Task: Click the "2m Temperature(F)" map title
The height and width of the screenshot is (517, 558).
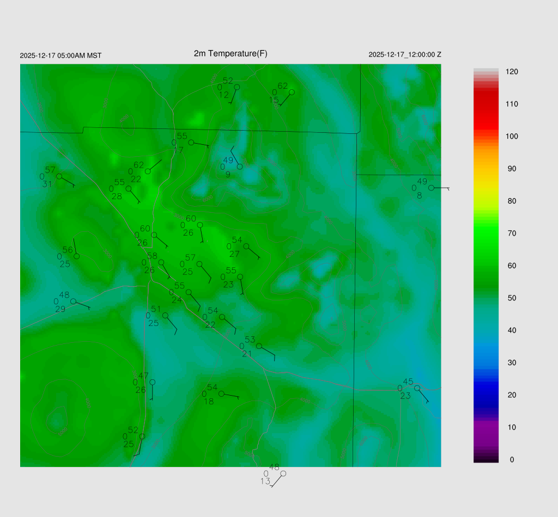Action: 231,53
